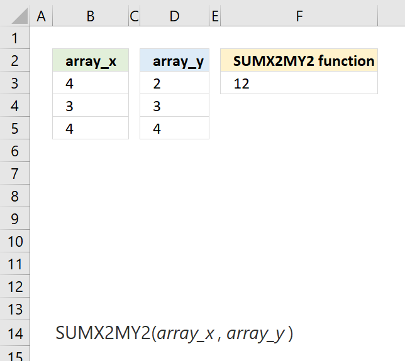This screenshot has height=361, width=405.
Task: Click the array_y header cell
Action: pyautogui.click(x=174, y=60)
